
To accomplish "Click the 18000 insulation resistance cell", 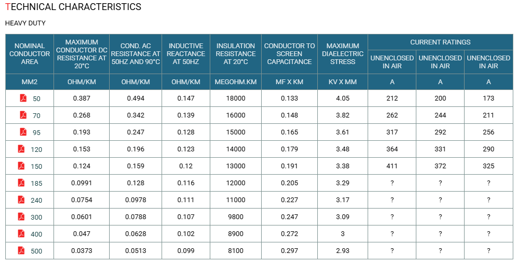I will pyautogui.click(x=235, y=98).
